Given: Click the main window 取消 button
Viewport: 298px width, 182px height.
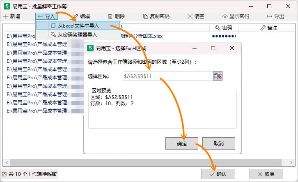Looking at the screenshot, I should (266, 174).
